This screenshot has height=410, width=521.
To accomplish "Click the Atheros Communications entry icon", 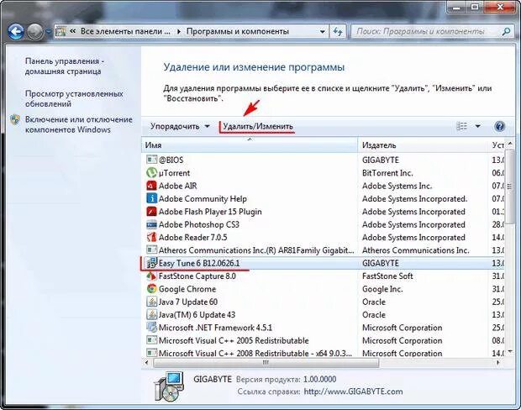I will [151, 250].
